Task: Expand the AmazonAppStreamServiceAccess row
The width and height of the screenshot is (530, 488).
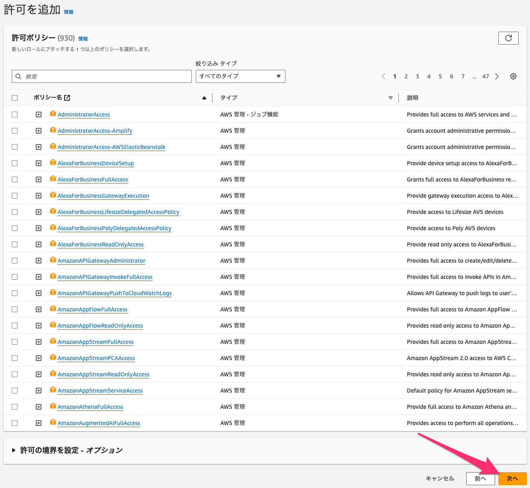Action: pyautogui.click(x=39, y=391)
